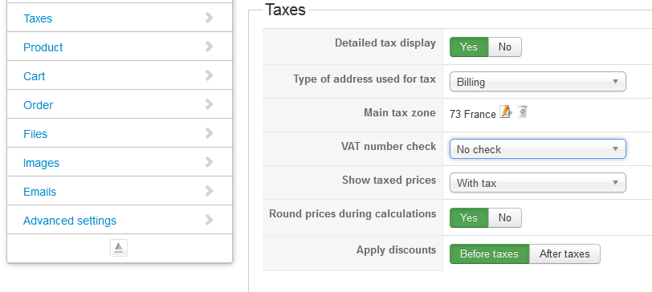Screen dimensions: 652x292
Task: Click the chevron arrow next to Files
Action: tap(209, 133)
